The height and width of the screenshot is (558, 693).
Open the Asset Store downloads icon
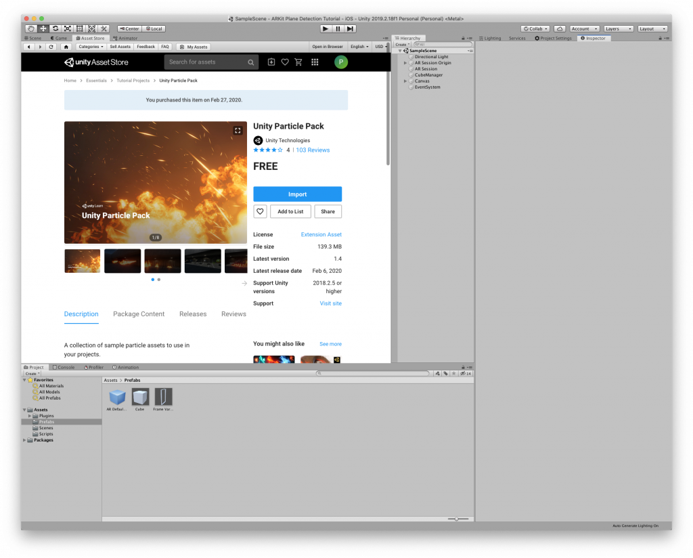point(271,62)
